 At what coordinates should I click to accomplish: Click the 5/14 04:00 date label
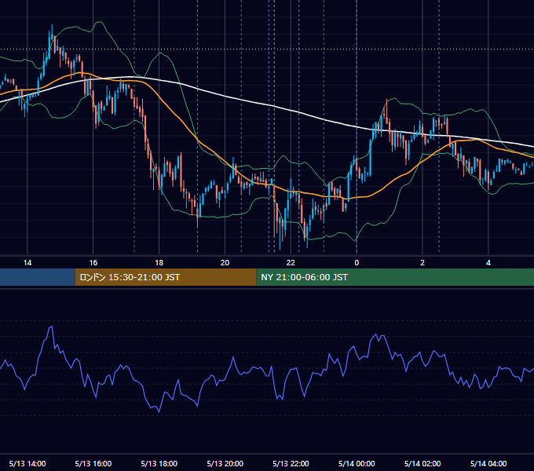point(488,463)
